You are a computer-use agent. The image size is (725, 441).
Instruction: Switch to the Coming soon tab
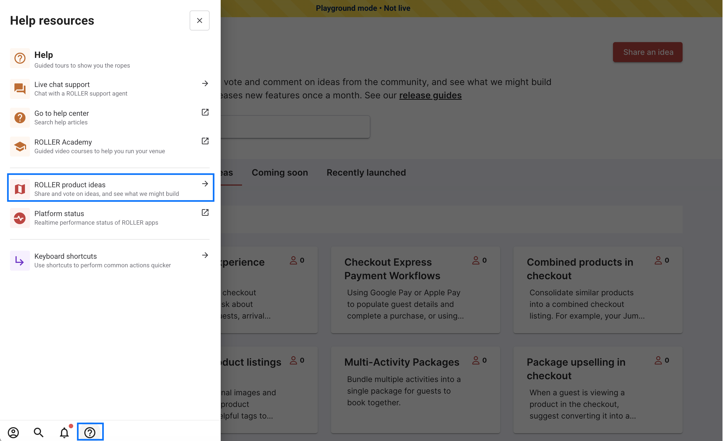[279, 173]
